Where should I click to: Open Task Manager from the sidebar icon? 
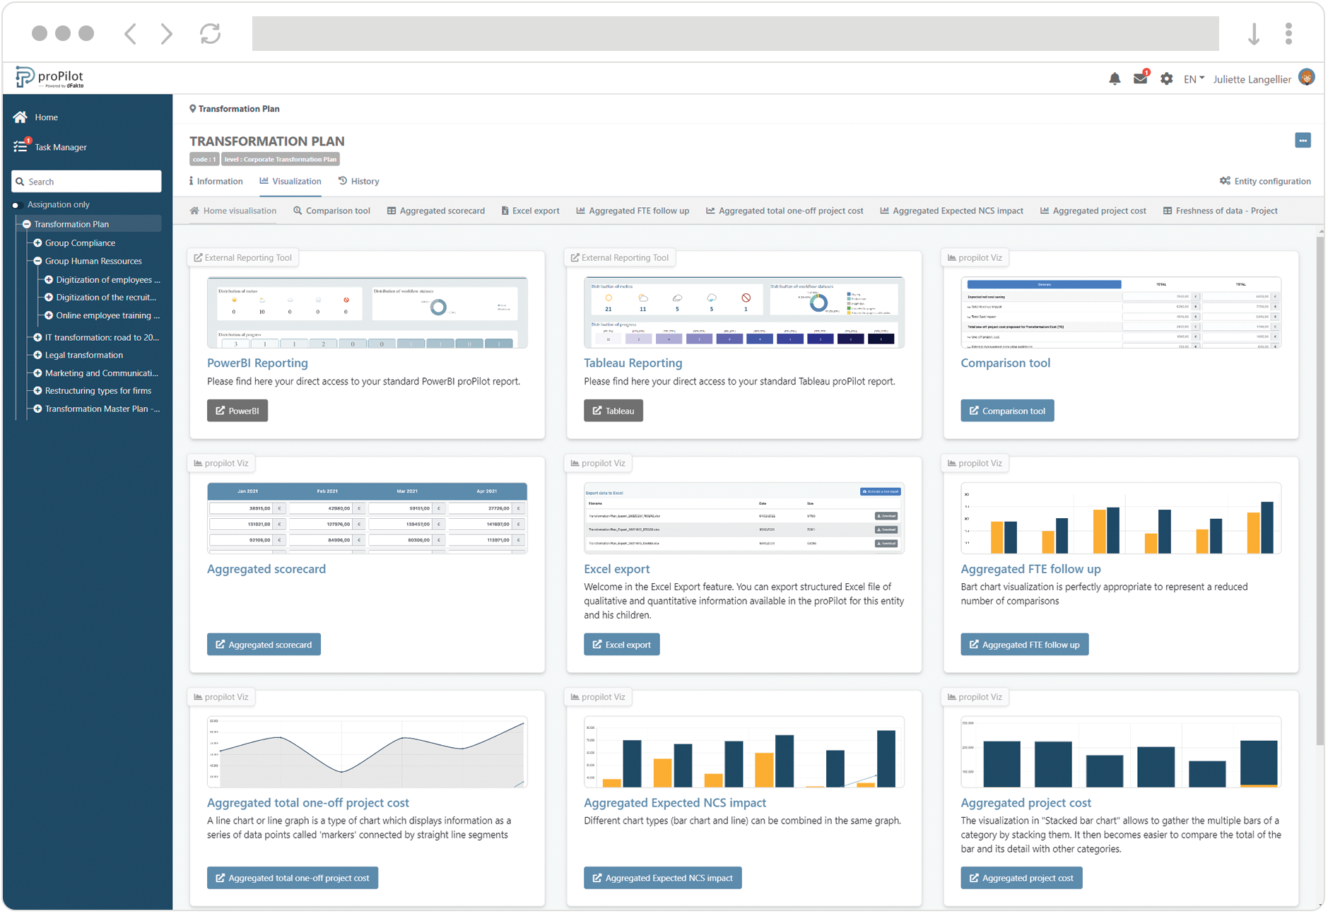22,146
